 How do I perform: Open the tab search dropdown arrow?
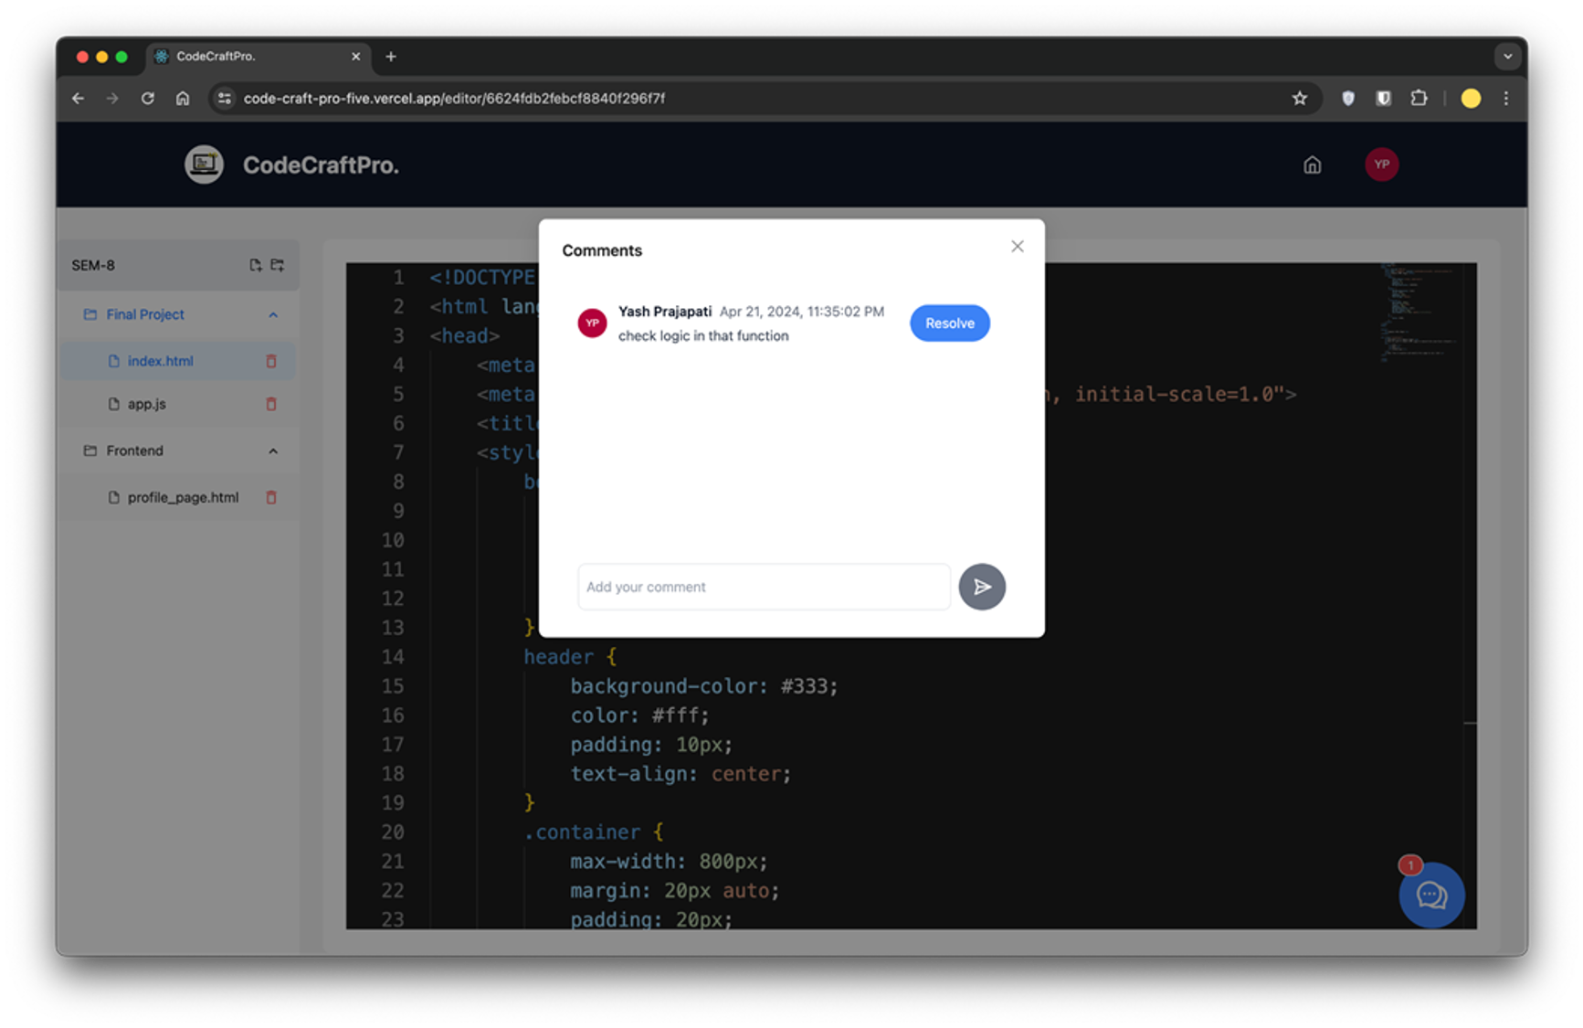[1507, 57]
